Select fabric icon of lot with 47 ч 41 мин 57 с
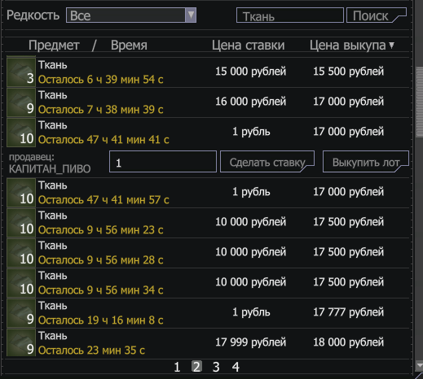 pos(21,192)
